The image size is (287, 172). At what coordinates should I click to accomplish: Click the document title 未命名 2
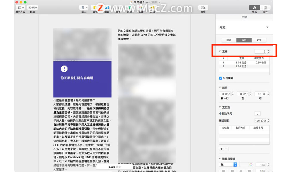139,2
